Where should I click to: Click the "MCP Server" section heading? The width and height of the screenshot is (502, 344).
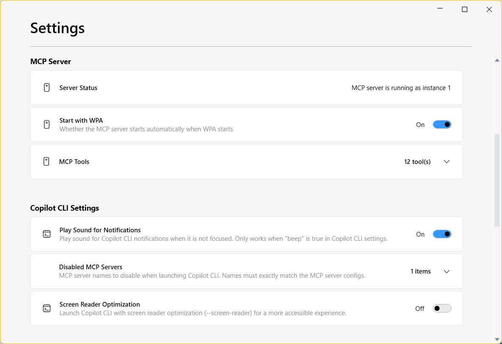click(51, 62)
